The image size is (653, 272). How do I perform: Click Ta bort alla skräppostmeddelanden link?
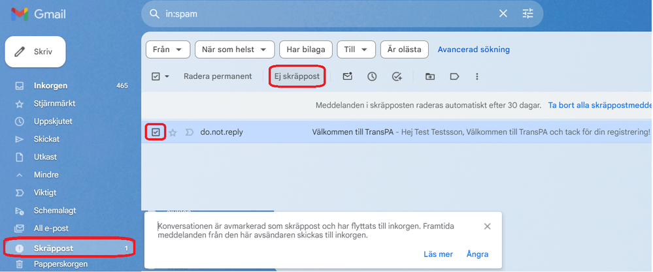599,105
